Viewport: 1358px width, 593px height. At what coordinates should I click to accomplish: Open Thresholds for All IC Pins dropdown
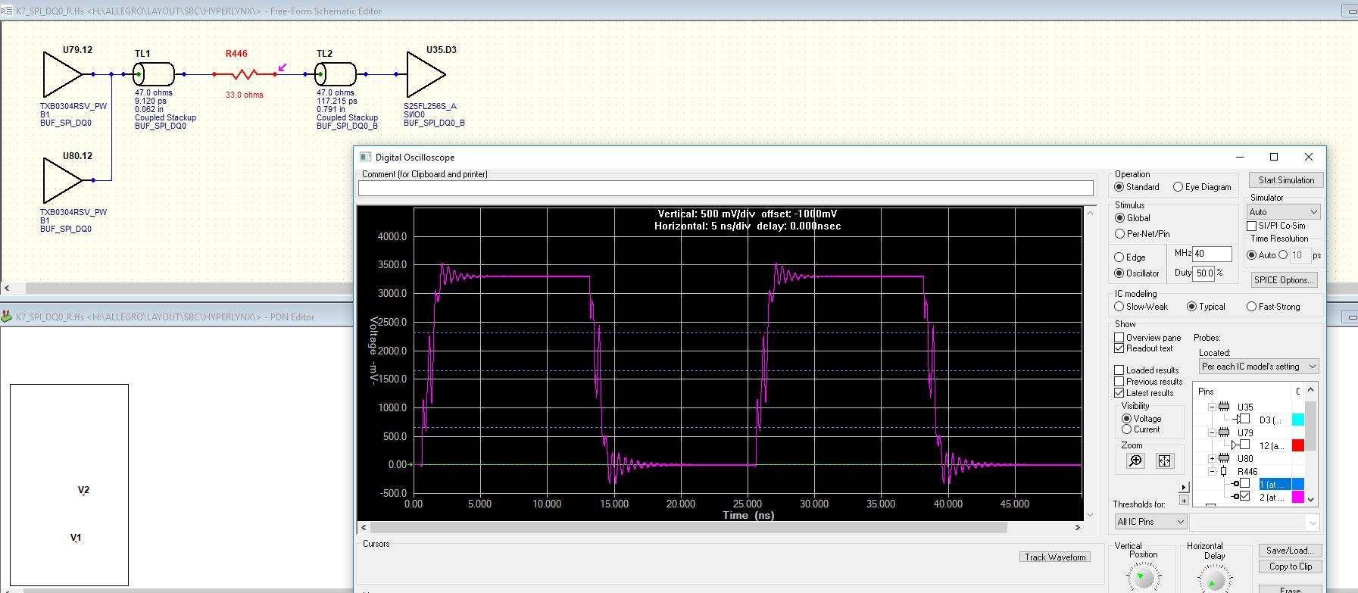(x=1150, y=522)
